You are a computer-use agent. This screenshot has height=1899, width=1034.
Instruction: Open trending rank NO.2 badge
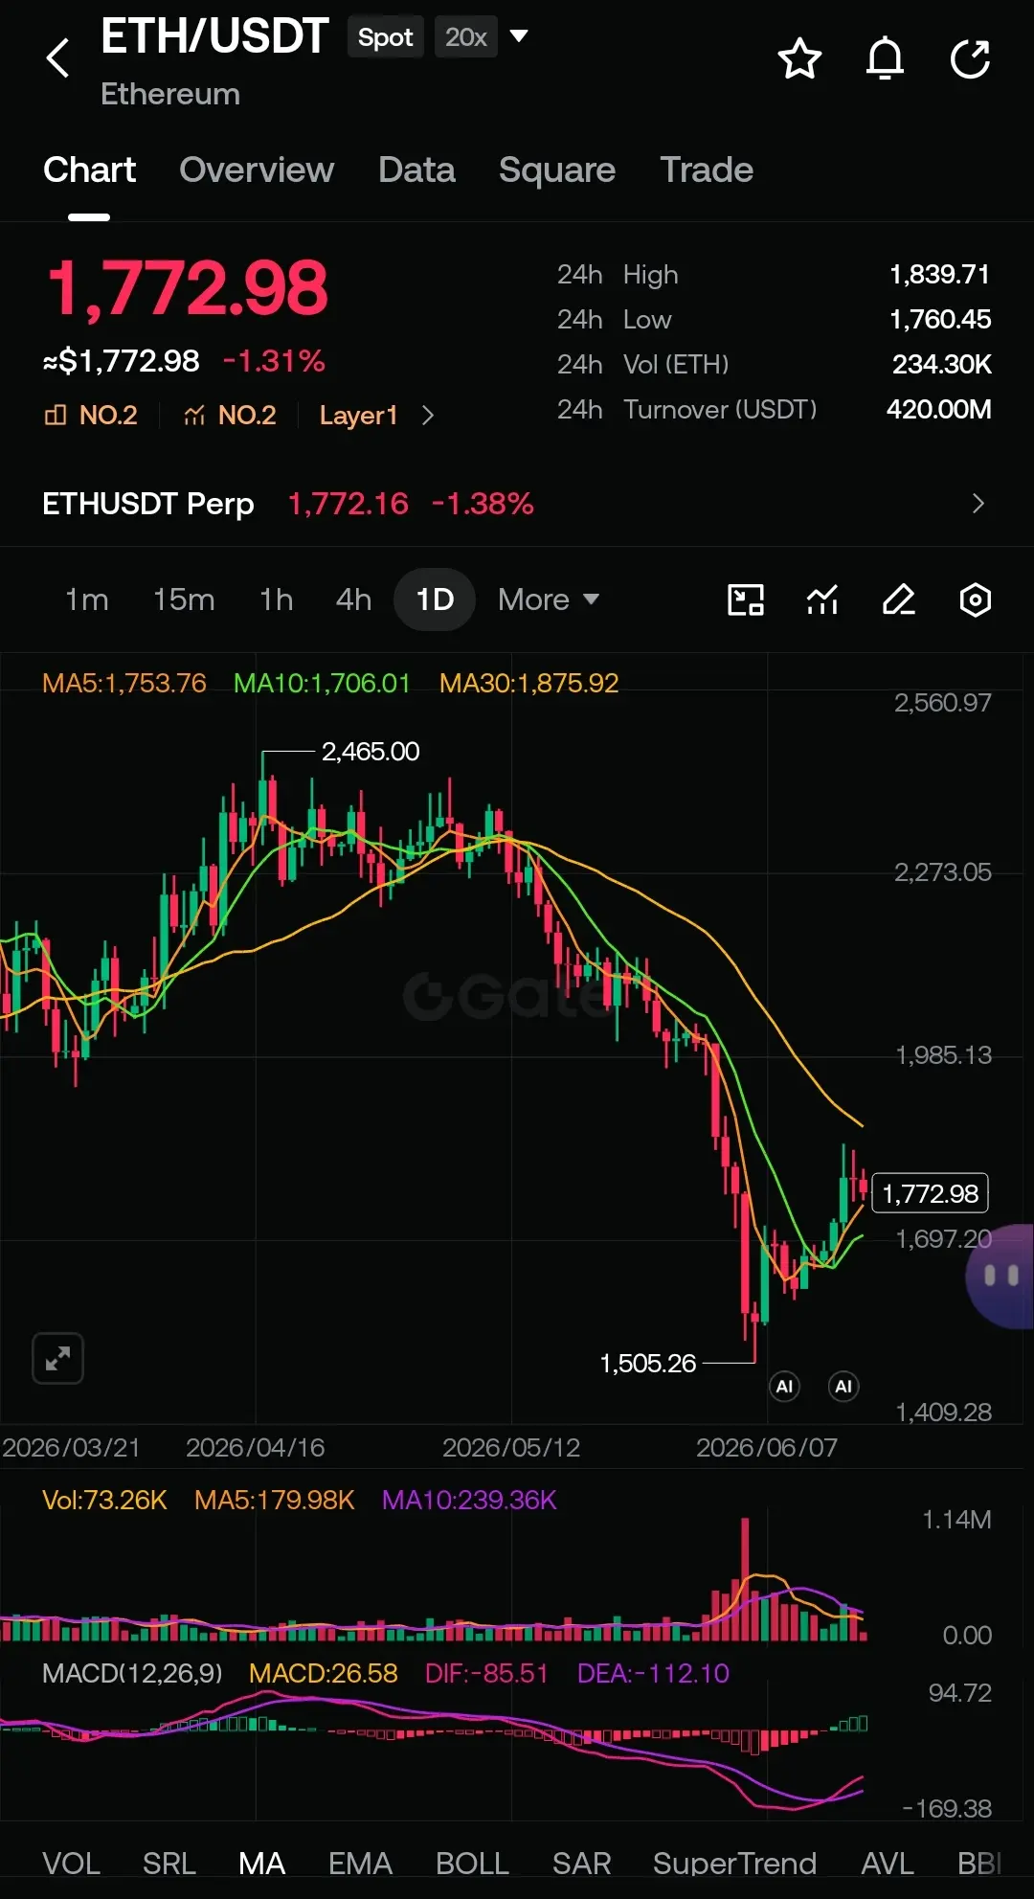point(230,415)
